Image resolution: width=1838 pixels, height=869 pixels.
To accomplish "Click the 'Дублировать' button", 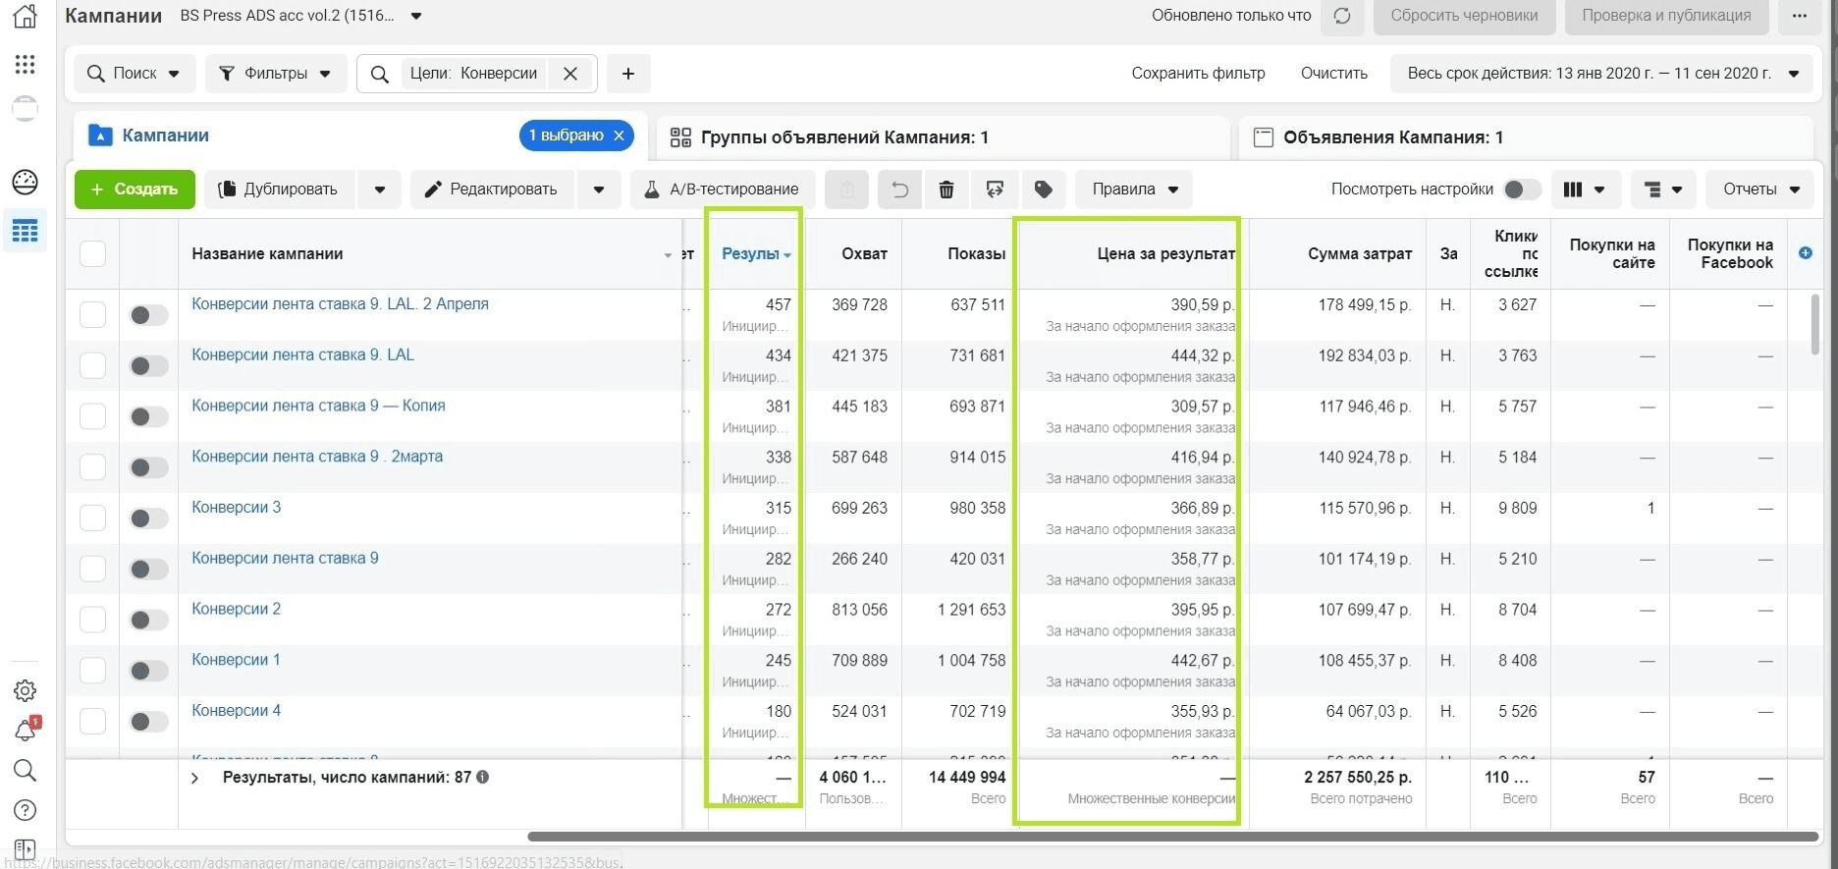I will point(279,190).
